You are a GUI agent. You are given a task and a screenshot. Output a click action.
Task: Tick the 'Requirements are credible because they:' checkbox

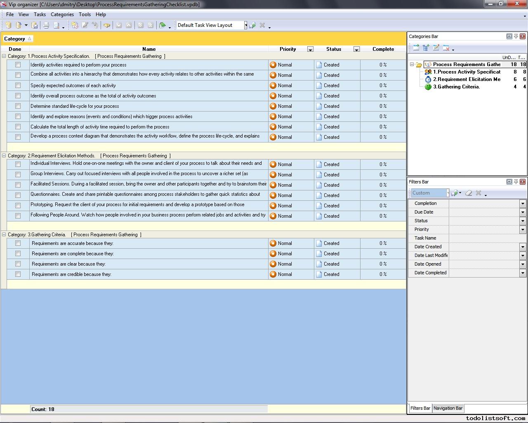click(x=18, y=274)
